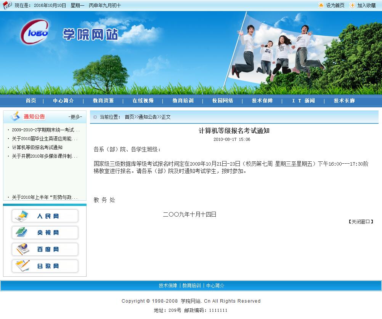Screen dimensions: 382x319
Task: Open notice 2009-2010-2学期期末统一考试
Action: [45, 130]
